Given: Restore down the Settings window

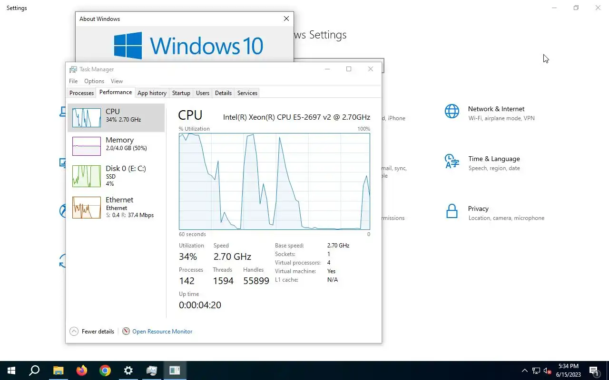Looking at the screenshot, I should tap(576, 8).
